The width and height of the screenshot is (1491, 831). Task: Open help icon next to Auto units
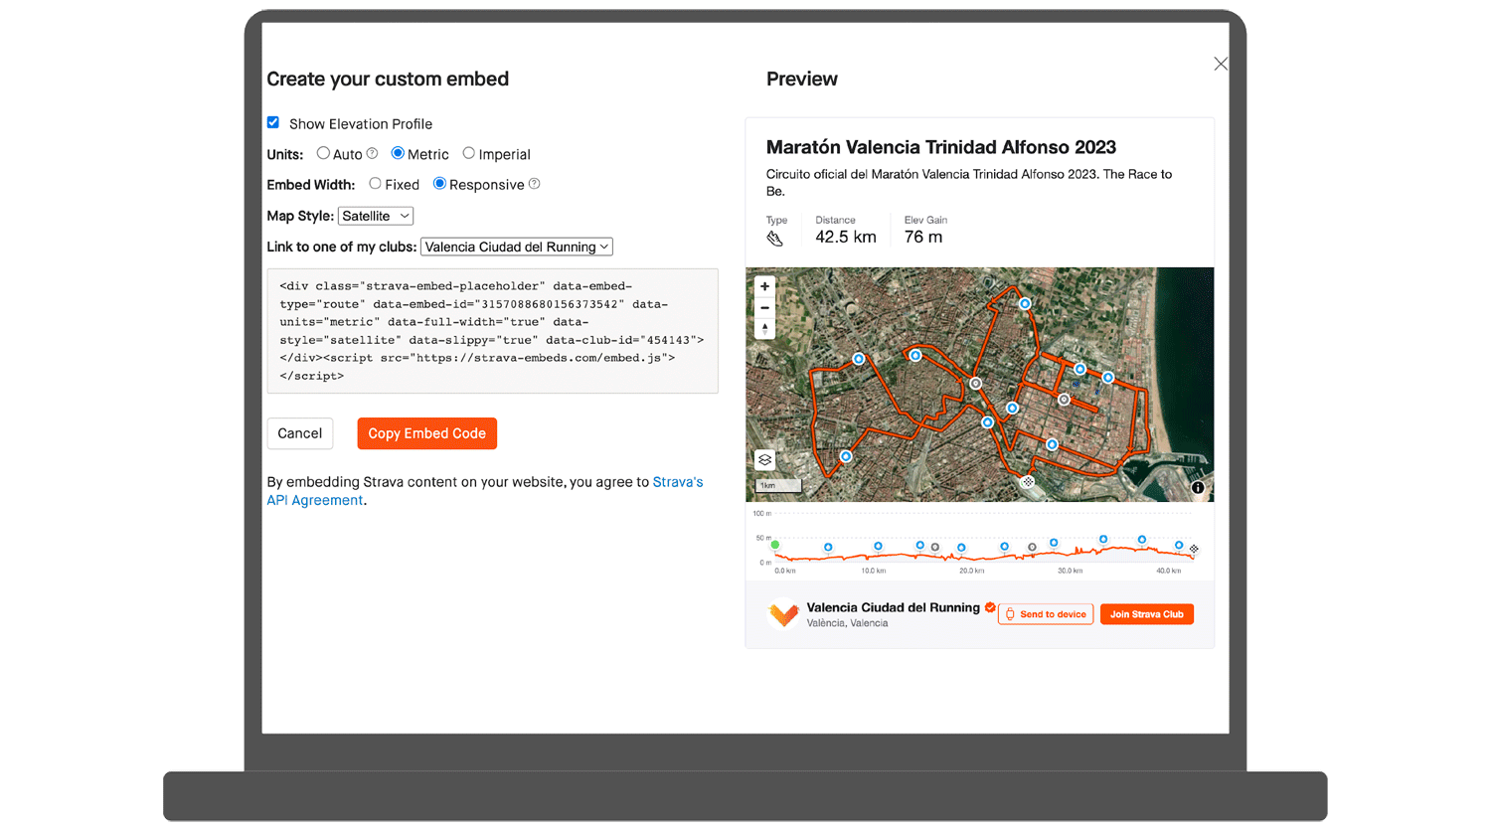click(372, 154)
